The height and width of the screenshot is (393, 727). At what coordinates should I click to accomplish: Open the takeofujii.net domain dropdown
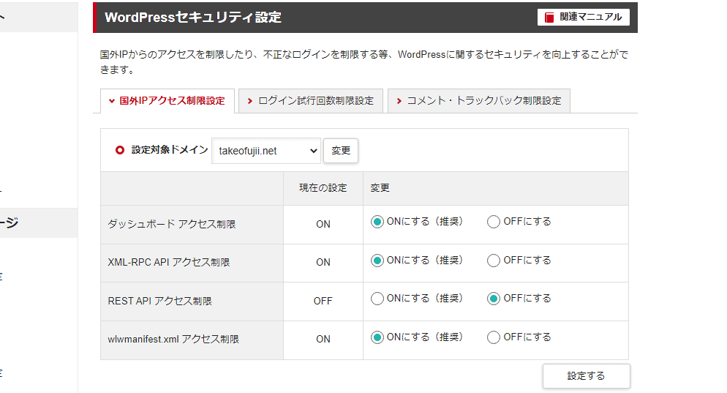click(x=266, y=151)
